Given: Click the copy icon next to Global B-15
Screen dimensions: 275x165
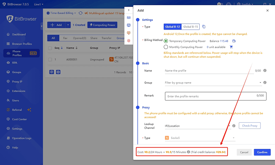Looking at the screenshot, I should point(203,27).
